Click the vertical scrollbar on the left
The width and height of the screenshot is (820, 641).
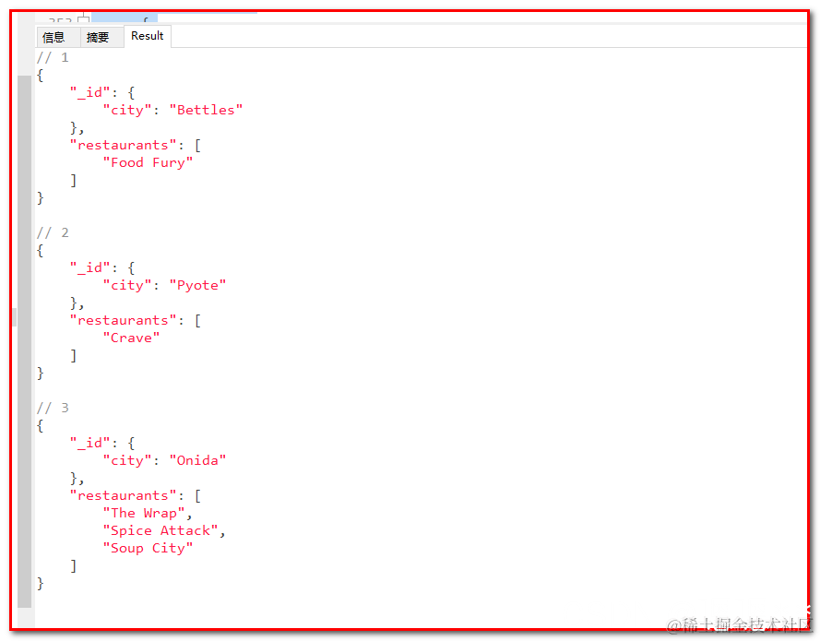24,341
